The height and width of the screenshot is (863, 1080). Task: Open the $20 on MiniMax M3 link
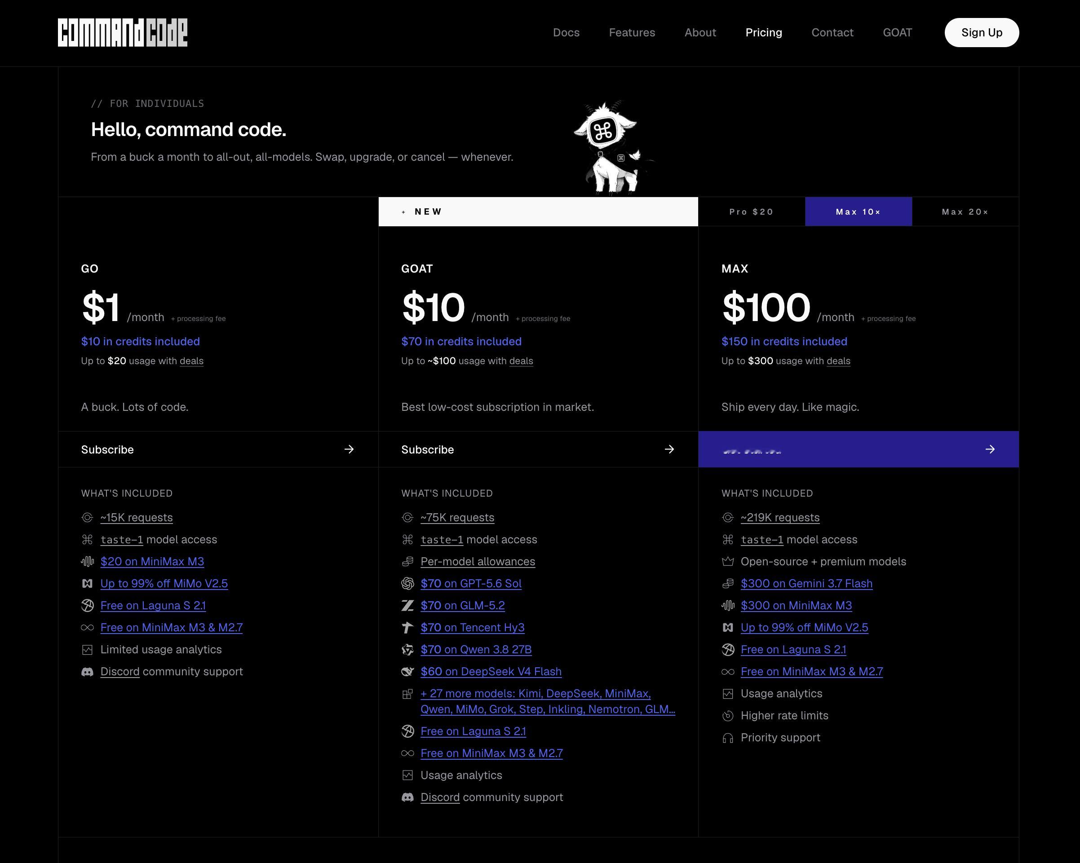pos(152,562)
